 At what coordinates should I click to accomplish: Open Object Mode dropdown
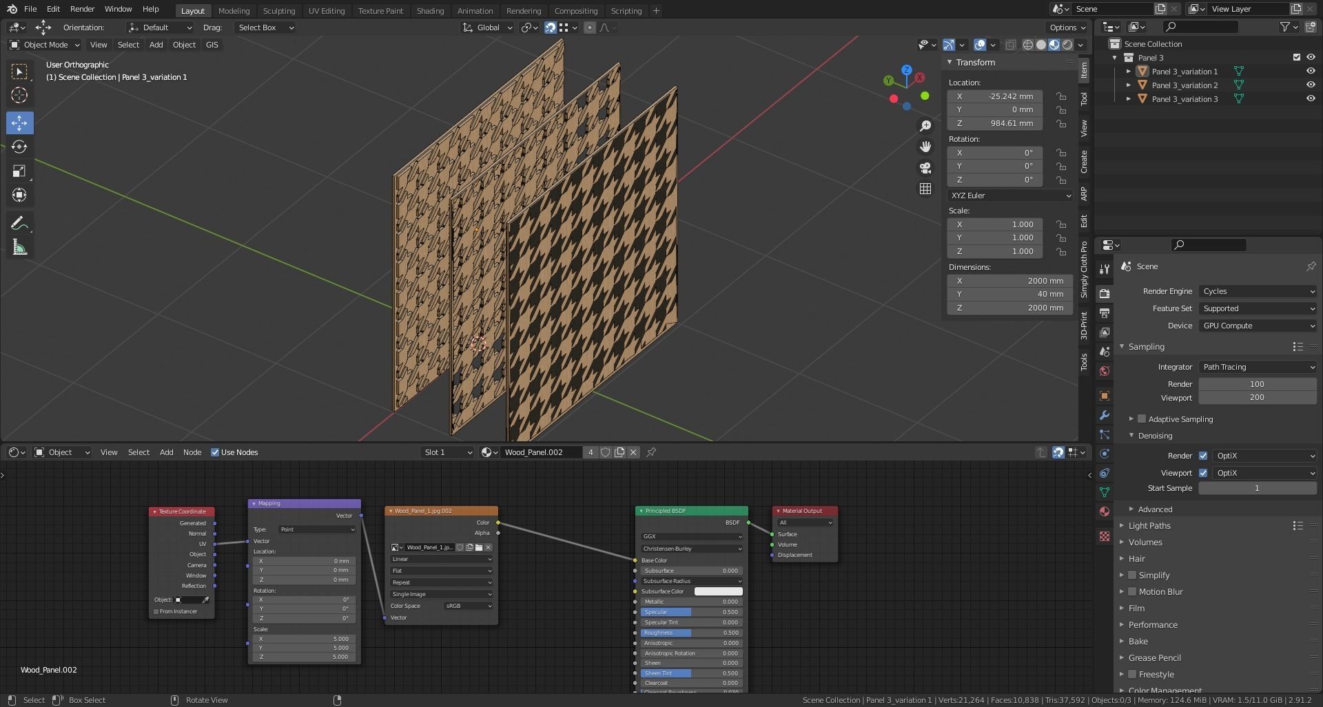(x=45, y=45)
